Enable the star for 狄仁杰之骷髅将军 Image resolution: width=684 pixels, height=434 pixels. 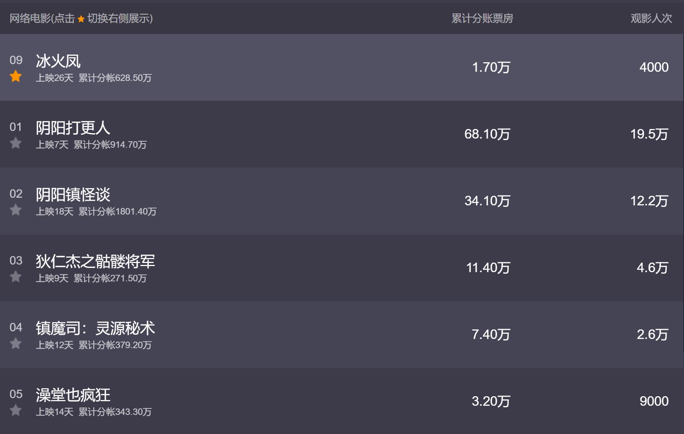click(x=16, y=276)
